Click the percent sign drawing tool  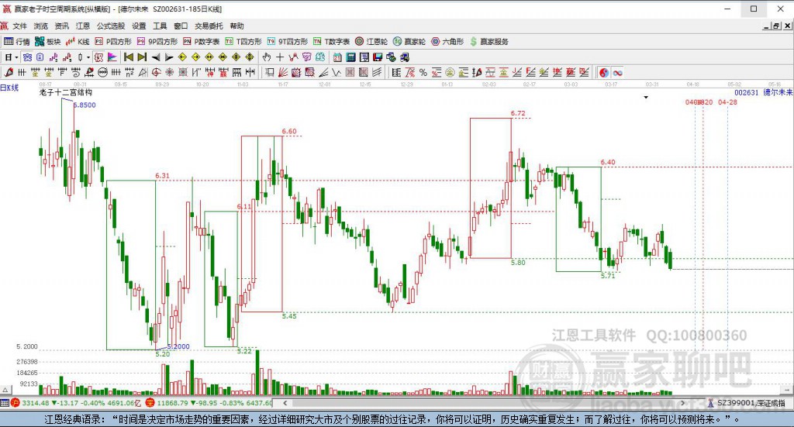click(423, 73)
